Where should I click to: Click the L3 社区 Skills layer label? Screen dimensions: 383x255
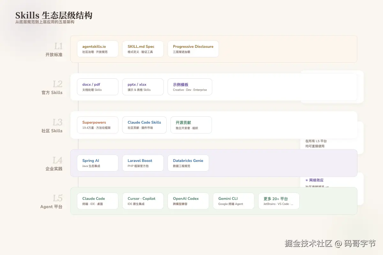point(52,125)
